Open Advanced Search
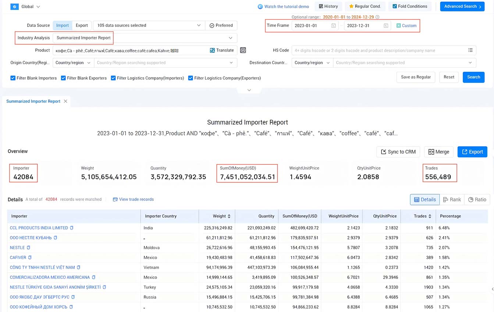Viewport: 494px width, 312px height. pyautogui.click(x=462, y=6)
